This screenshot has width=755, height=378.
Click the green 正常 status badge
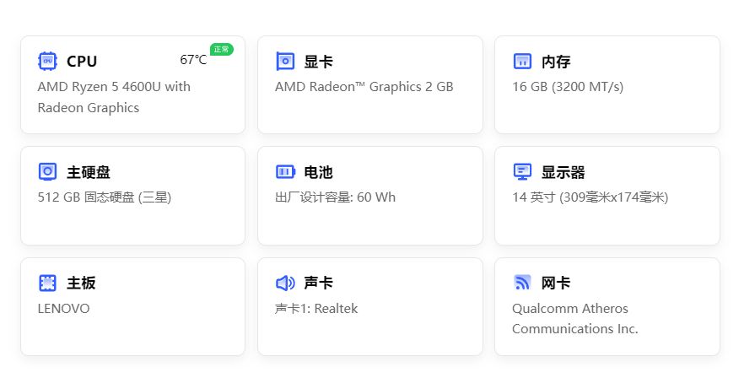point(222,49)
